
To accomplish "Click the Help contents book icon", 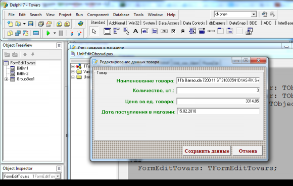I will pos(80,24).
